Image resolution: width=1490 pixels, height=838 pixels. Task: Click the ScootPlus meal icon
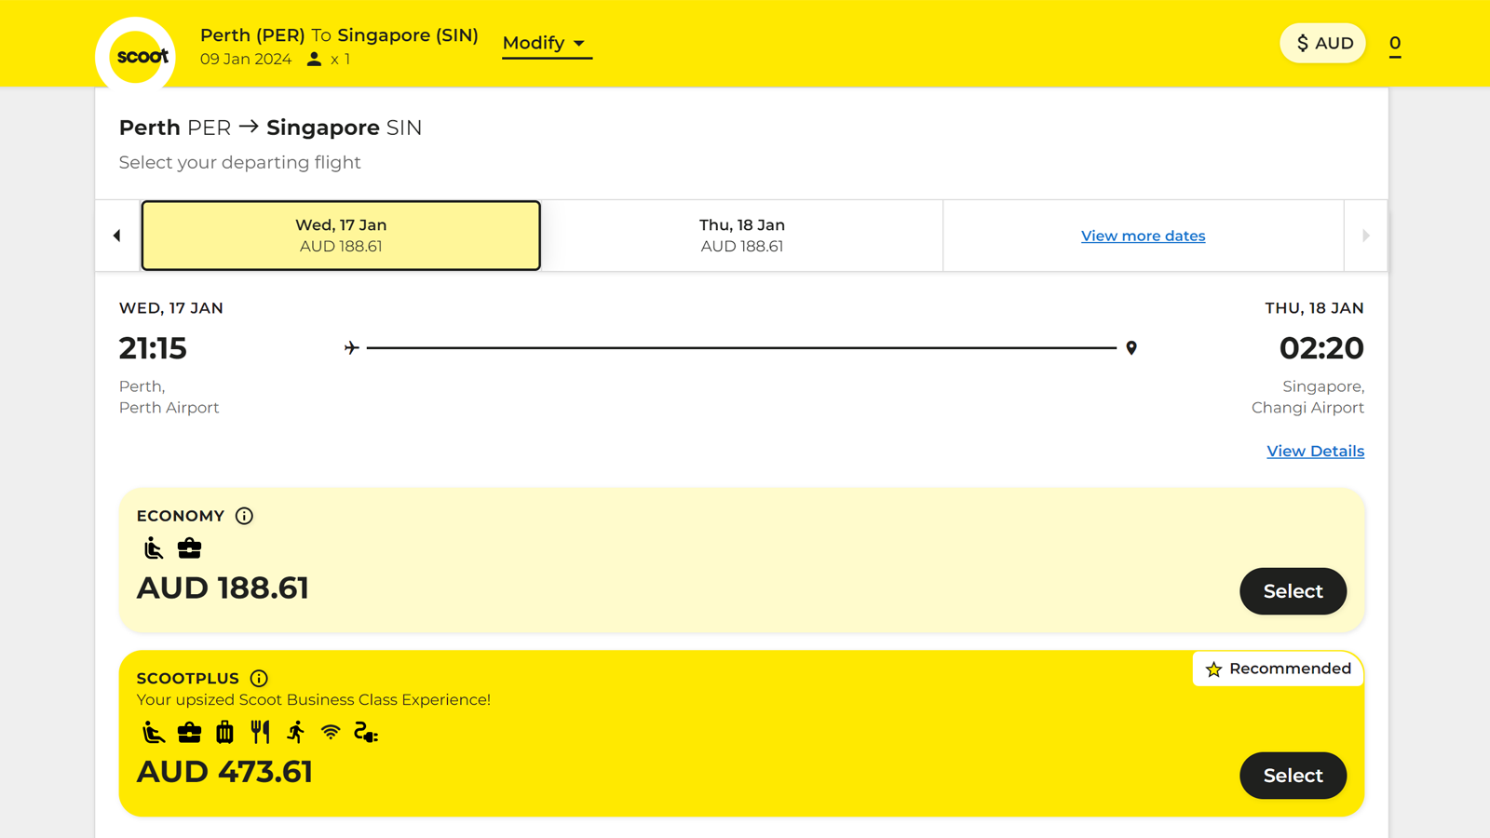pyautogui.click(x=260, y=733)
